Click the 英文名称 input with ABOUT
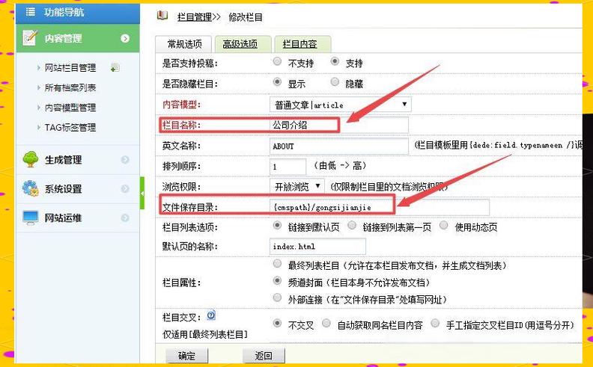Image resolution: width=593 pixels, height=367 pixels. pos(339,146)
